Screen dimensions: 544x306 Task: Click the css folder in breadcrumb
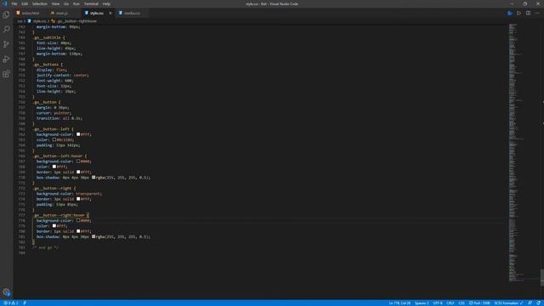(x=20, y=21)
